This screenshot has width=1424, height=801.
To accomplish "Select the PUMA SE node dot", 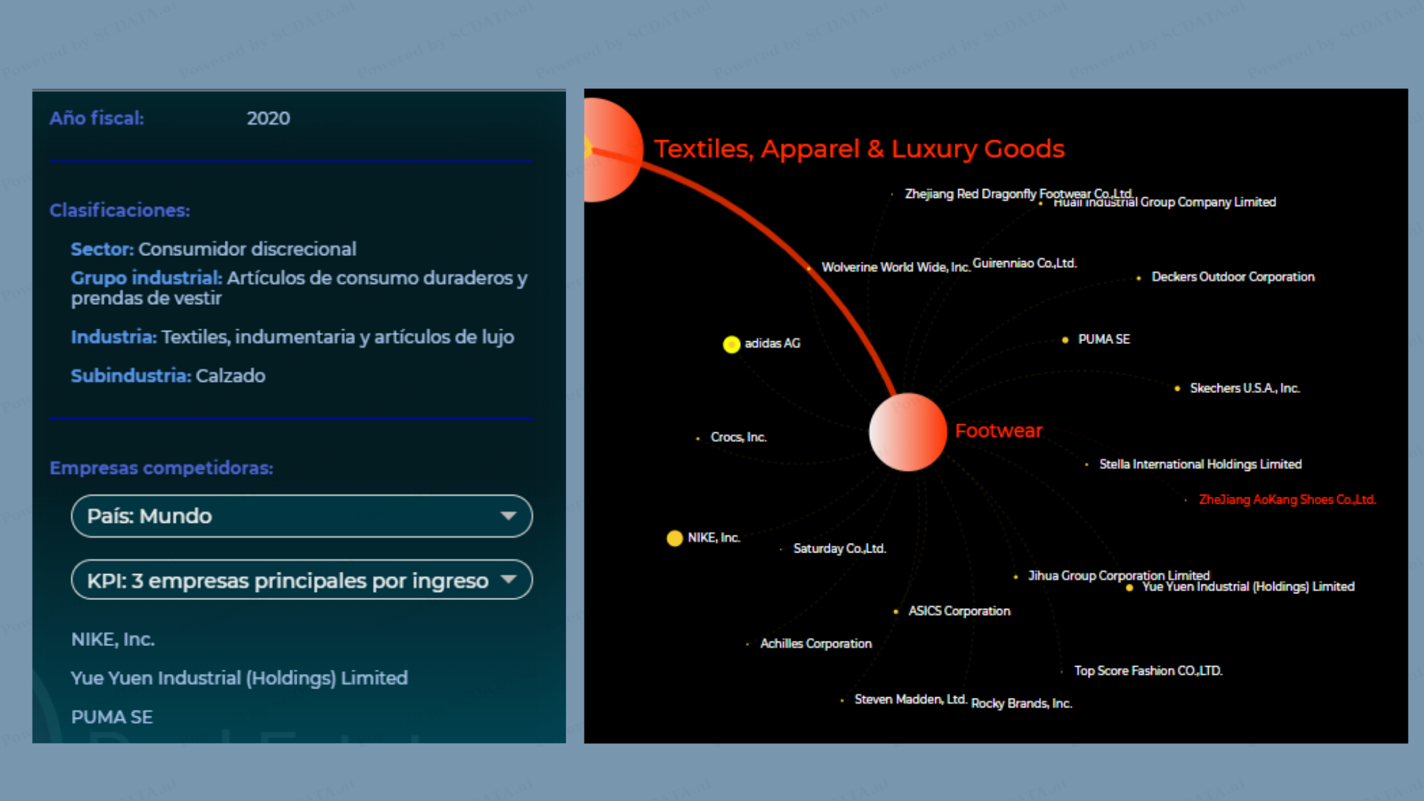I will pyautogui.click(x=1065, y=340).
